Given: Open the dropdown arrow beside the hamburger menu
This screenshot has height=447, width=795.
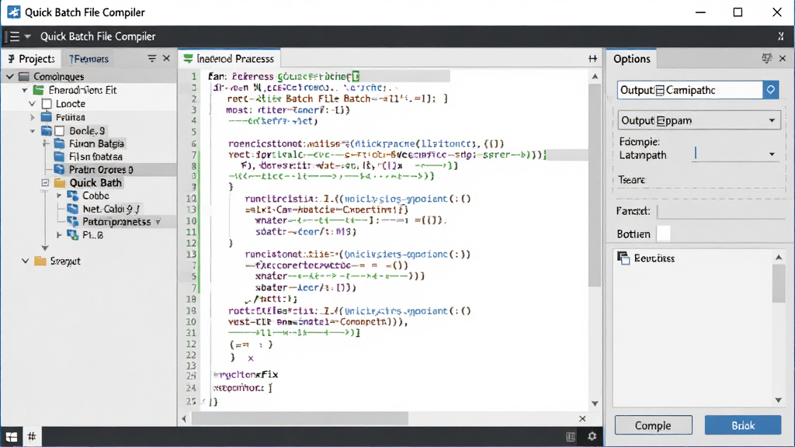Looking at the screenshot, I should (x=27, y=36).
